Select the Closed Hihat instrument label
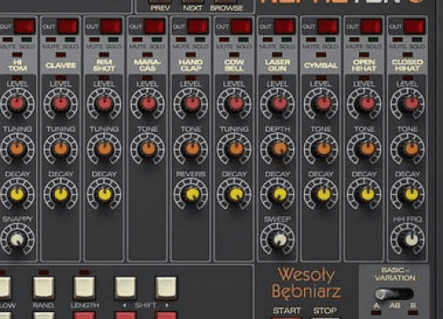The height and width of the screenshot is (319, 443). pos(408,66)
